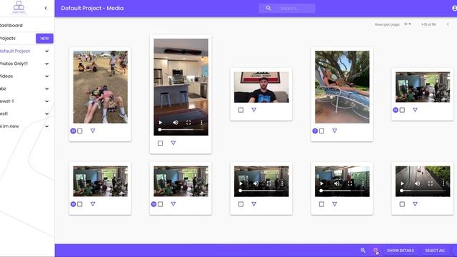457x257 pixels.
Task: Open the man in black t-shirt thumbnail
Action: tap(261, 87)
